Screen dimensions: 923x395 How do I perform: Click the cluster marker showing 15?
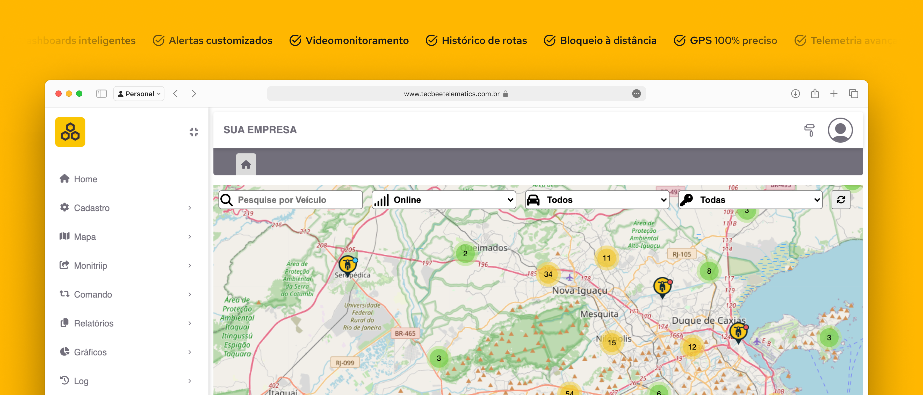click(612, 343)
